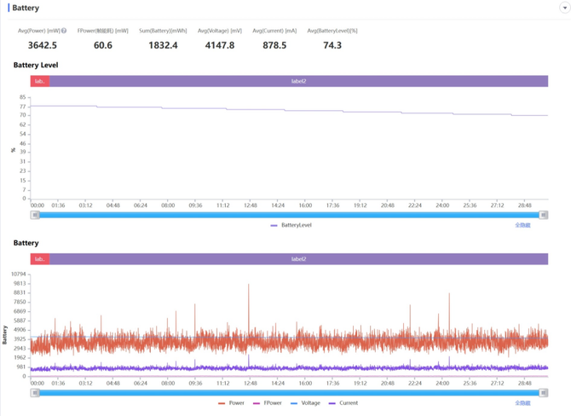
Task: Select the red label segment in lower Battery chart
Action: 39,258
